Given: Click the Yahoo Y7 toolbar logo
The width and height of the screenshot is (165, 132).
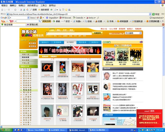Looking at the screenshot, I should coord(11,21).
